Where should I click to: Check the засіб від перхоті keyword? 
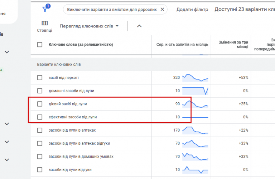tap(40, 78)
